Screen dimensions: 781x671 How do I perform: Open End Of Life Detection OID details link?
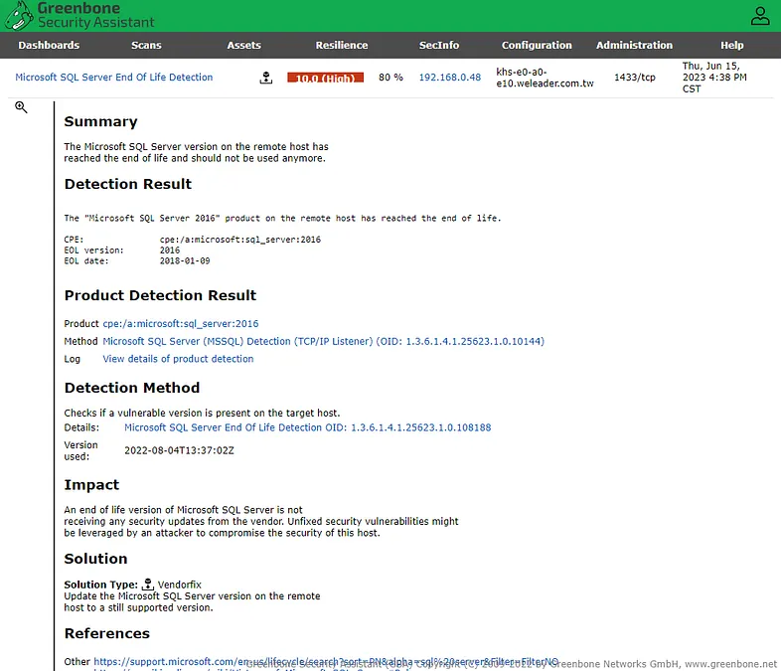(307, 427)
